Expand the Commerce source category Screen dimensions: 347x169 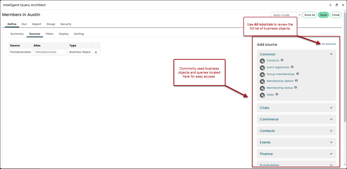pos(296,119)
